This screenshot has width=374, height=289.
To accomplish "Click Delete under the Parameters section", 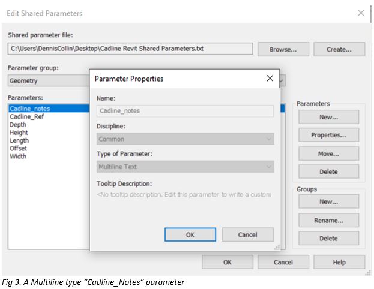I will tap(328, 171).
